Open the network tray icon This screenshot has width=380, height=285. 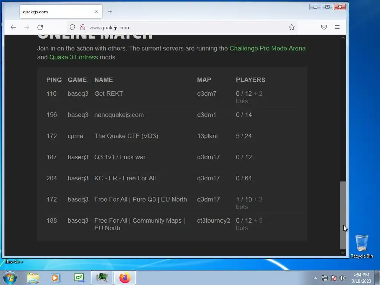324,278
